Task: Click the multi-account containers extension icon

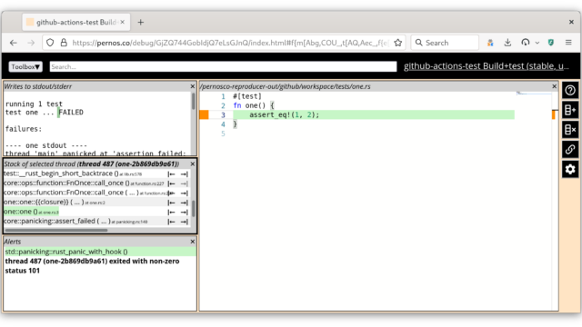Action: [490, 43]
